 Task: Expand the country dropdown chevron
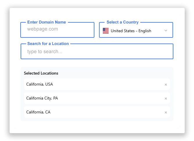pyautogui.click(x=166, y=30)
